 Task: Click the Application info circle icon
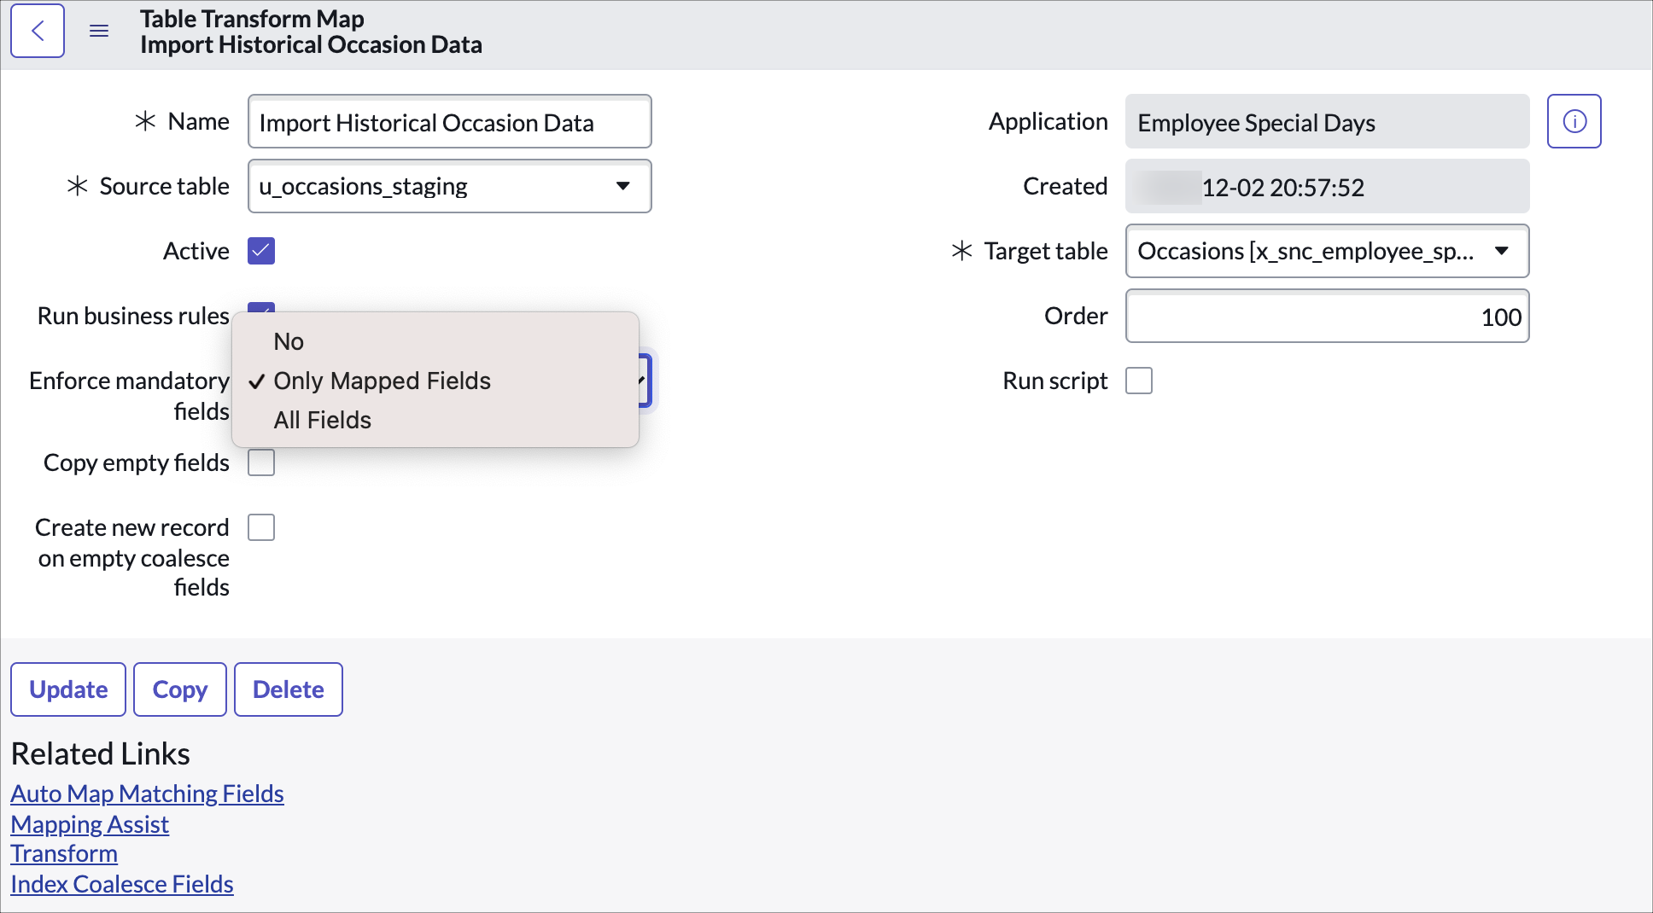(1574, 121)
